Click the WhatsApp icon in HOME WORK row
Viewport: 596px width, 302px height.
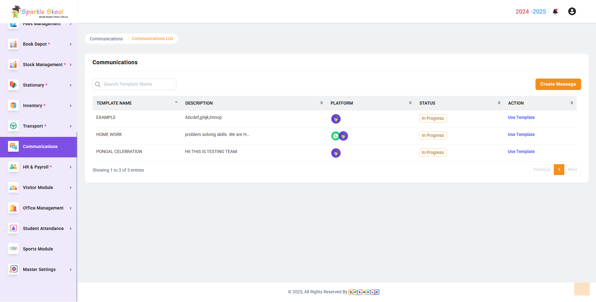pyautogui.click(x=335, y=136)
